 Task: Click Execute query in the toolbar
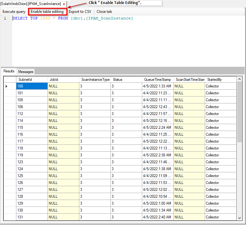point(14,12)
